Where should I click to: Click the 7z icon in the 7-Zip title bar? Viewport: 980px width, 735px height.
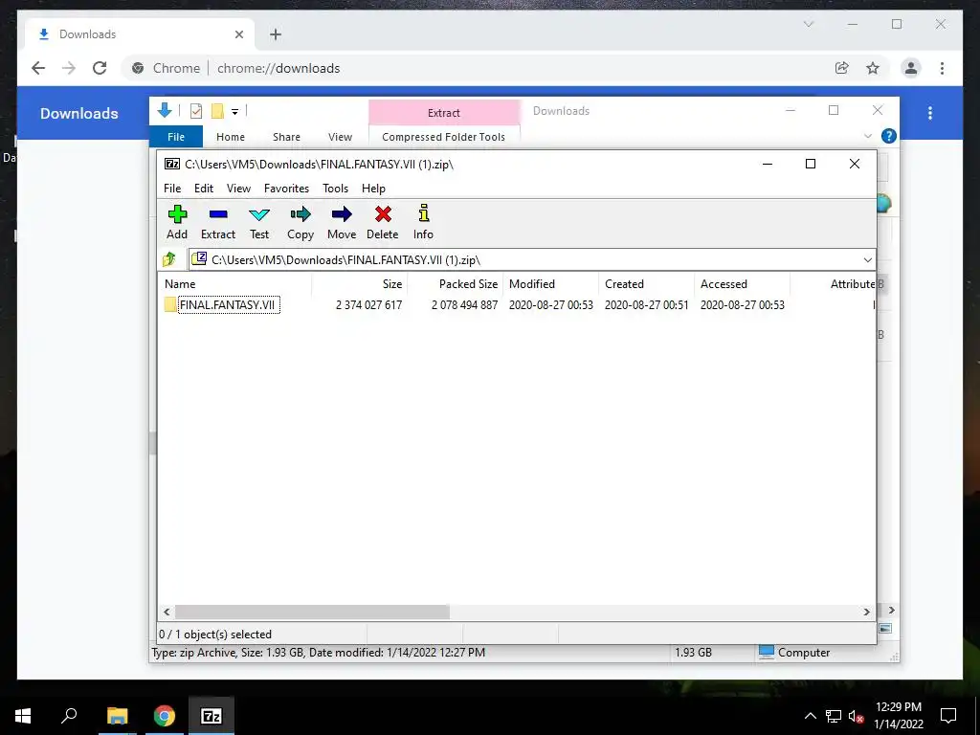tap(172, 164)
